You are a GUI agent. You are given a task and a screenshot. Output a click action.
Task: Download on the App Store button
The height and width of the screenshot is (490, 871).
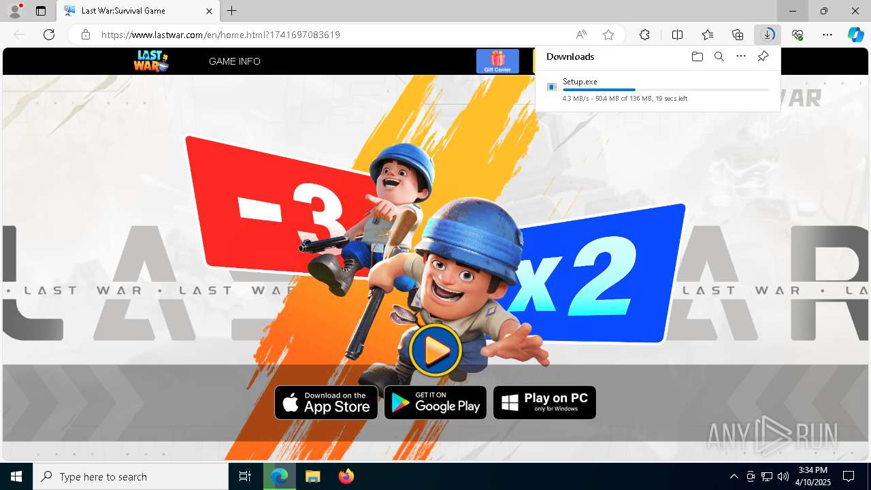click(x=326, y=403)
